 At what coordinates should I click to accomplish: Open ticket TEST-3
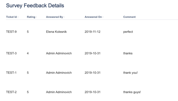(x=11, y=53)
